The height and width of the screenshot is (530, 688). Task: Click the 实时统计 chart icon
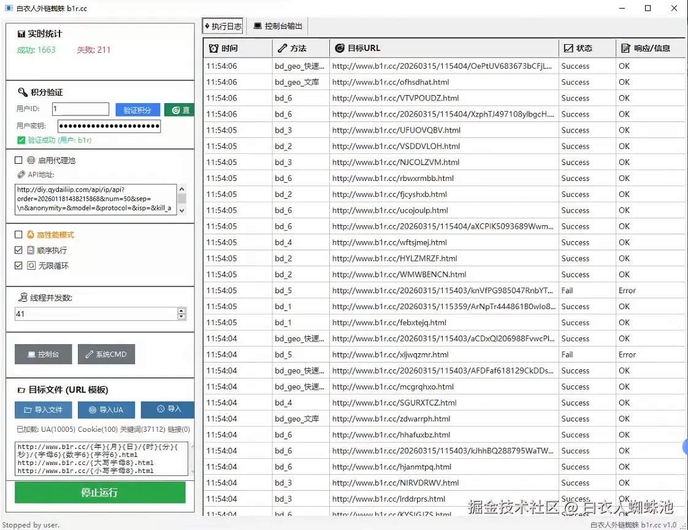21,34
